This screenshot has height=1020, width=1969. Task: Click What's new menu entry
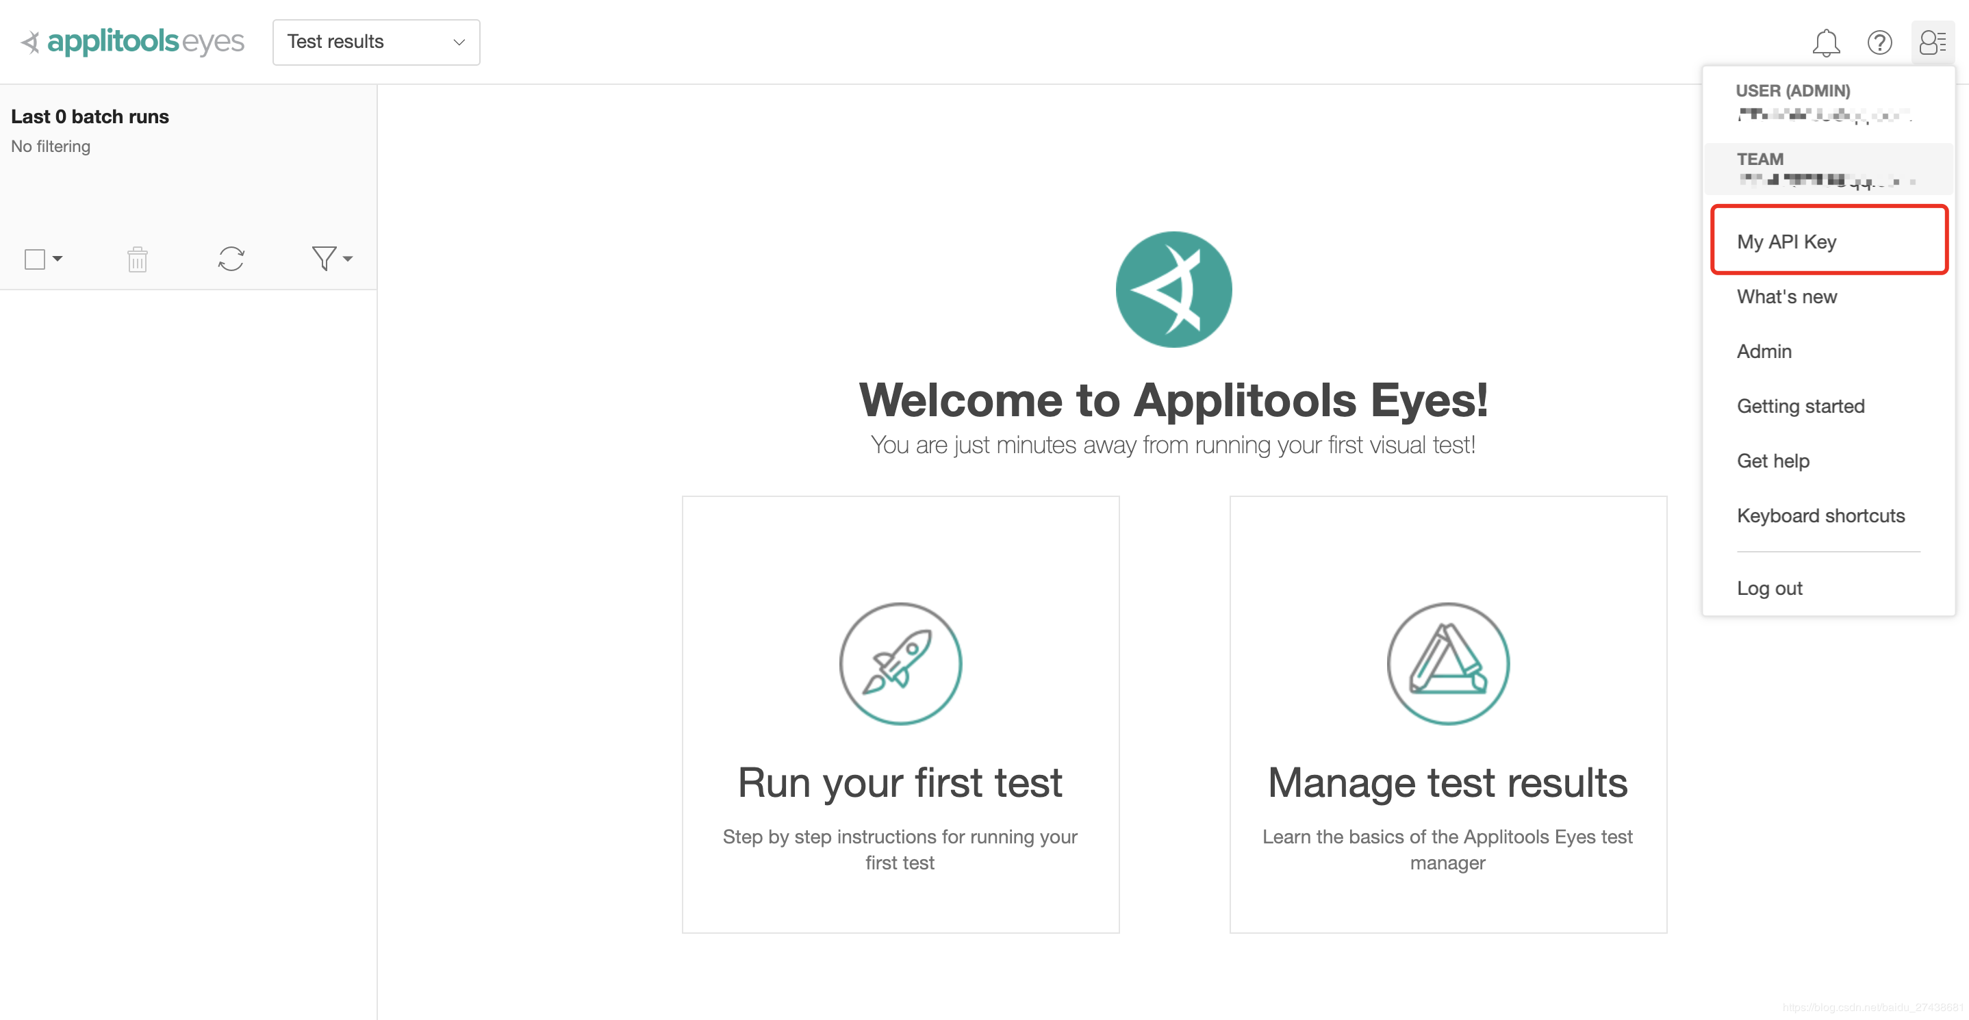[1786, 296]
